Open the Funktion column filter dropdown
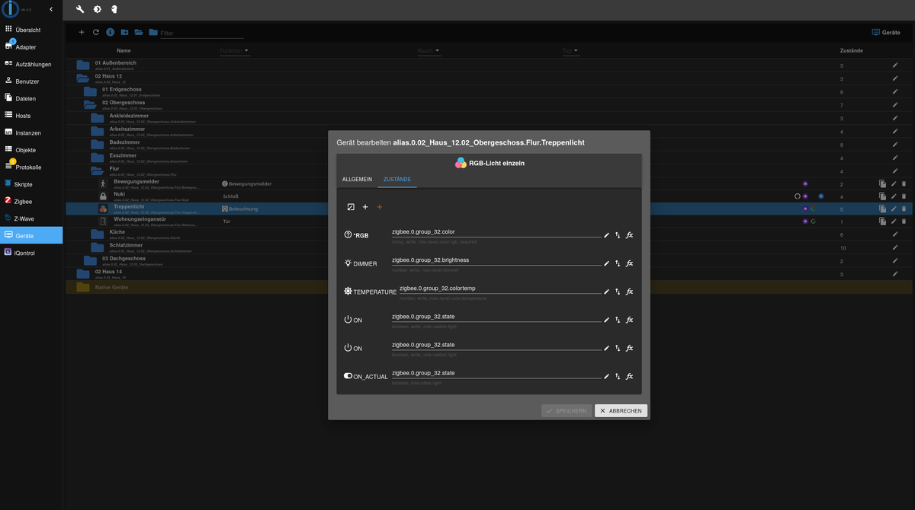Viewport: 915px width, 510px height. tap(234, 51)
